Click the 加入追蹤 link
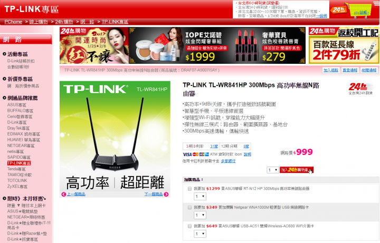Viewport: 380px width, 243px height. 331,70
